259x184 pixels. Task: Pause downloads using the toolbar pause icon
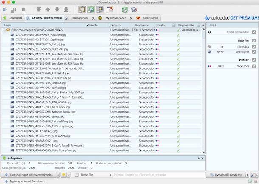pyautogui.click(x=14, y=10)
